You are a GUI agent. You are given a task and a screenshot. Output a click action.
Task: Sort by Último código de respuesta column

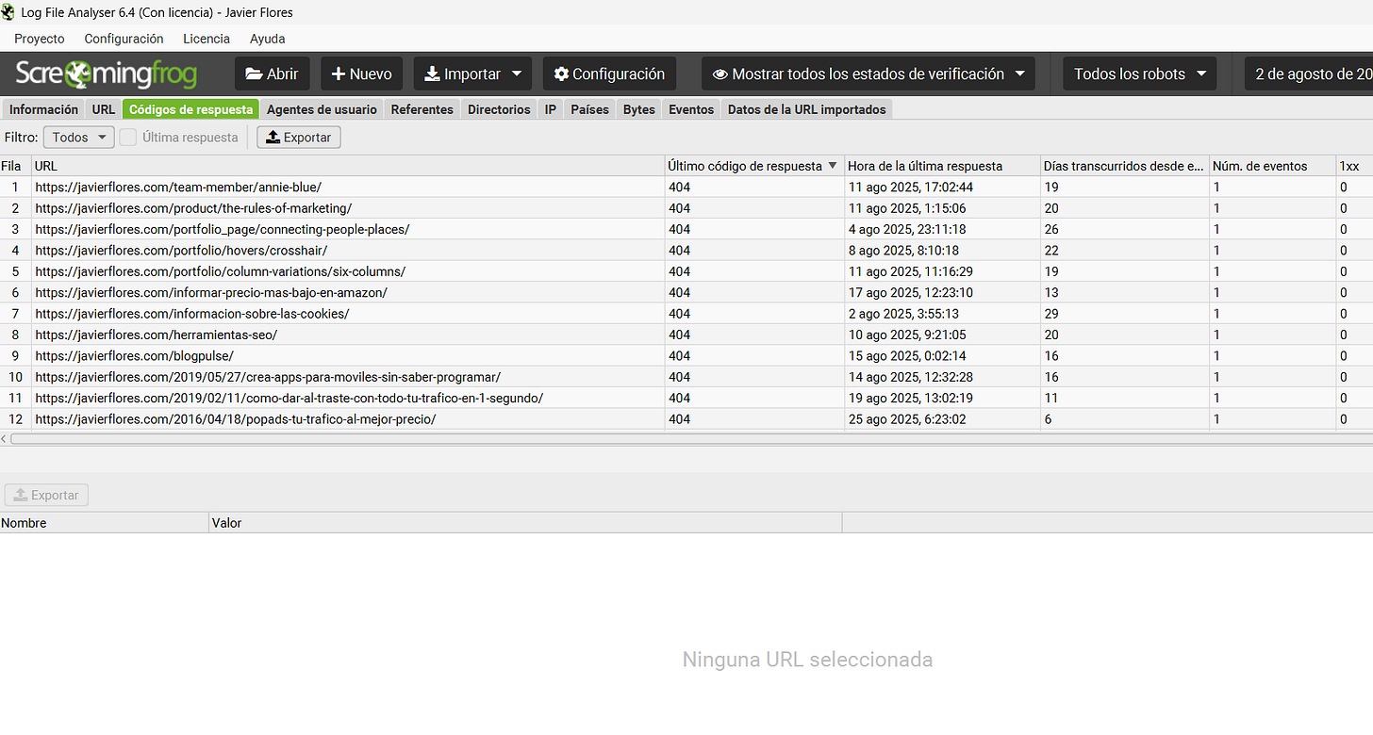753,166
